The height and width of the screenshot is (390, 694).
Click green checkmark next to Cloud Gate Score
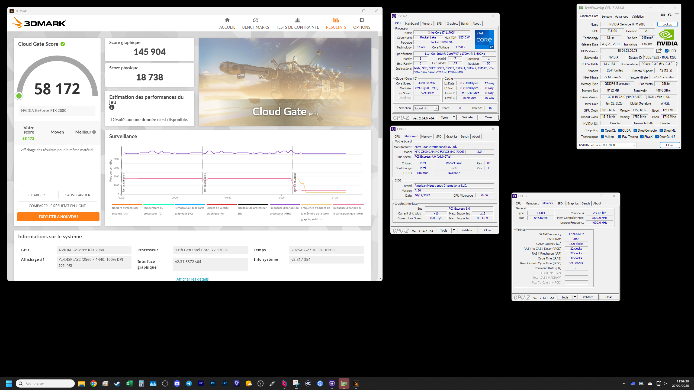[x=63, y=44]
